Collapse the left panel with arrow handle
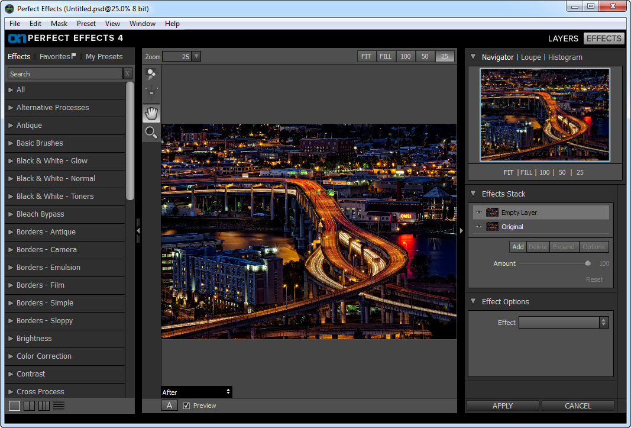Screen dimensions: 631x428 (138, 230)
